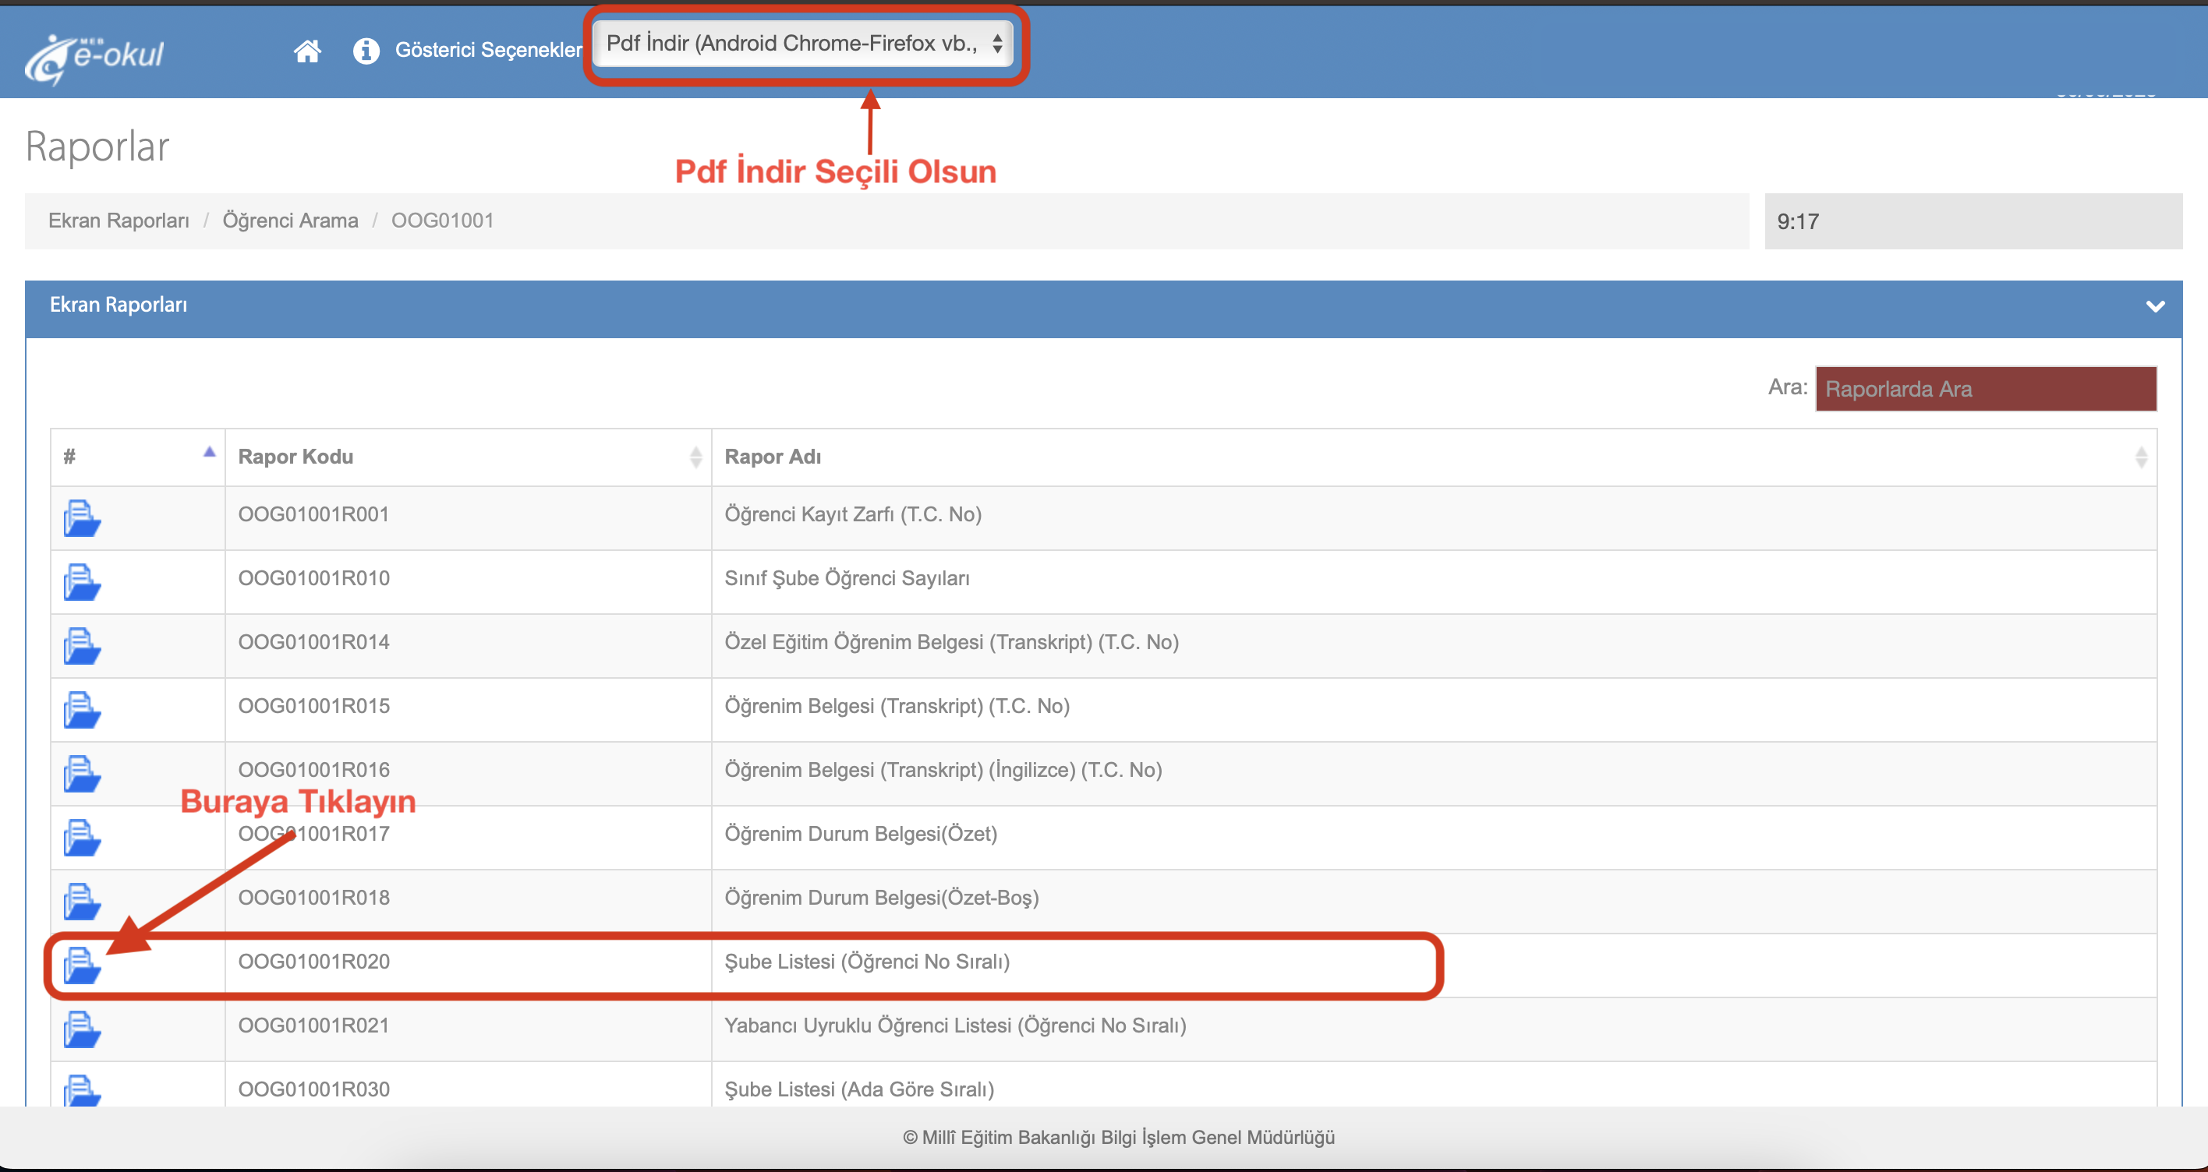
Task: Open report icon for OOG01001R010
Action: coord(81,583)
